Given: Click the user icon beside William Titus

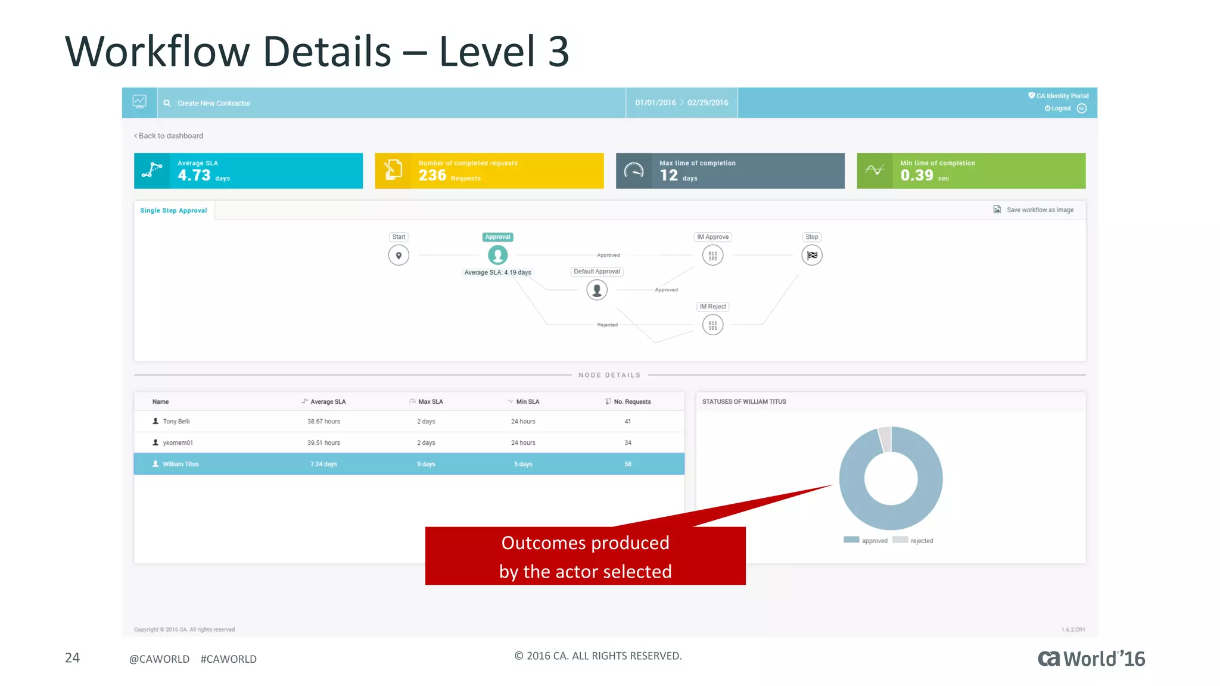Looking at the screenshot, I should point(155,464).
